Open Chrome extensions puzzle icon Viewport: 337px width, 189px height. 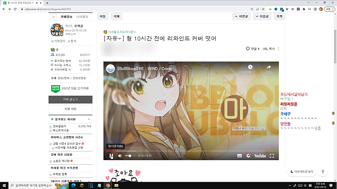point(304,9)
